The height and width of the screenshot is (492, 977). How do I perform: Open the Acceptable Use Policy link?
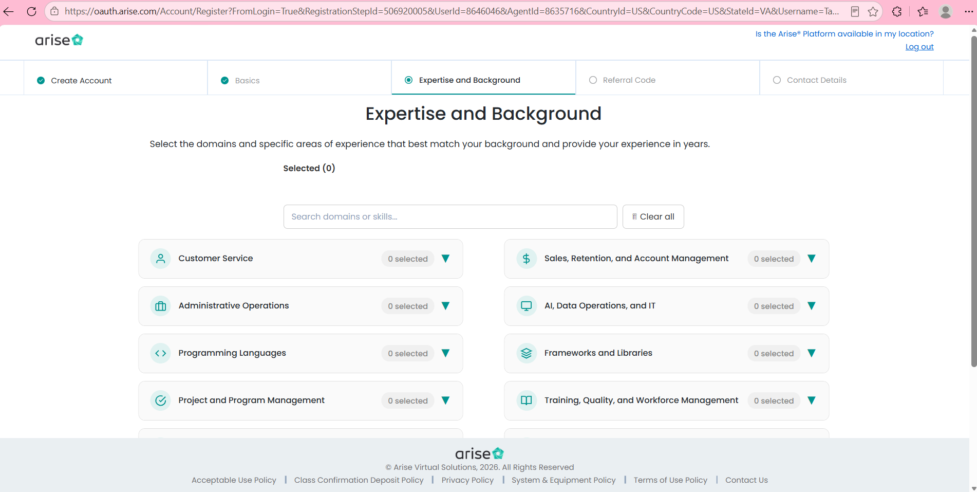point(234,480)
